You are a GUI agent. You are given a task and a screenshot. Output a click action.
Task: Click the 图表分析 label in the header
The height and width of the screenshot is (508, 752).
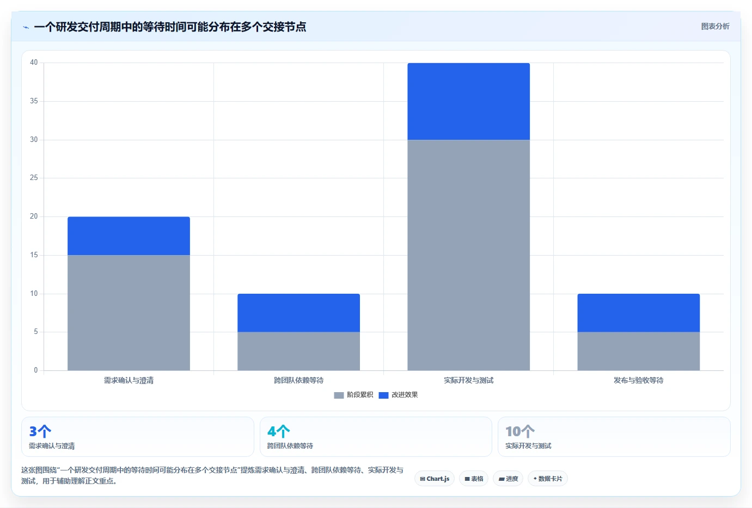[715, 26]
